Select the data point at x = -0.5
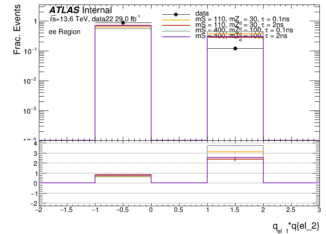The width and height of the screenshot is (326, 234). coord(123,23)
